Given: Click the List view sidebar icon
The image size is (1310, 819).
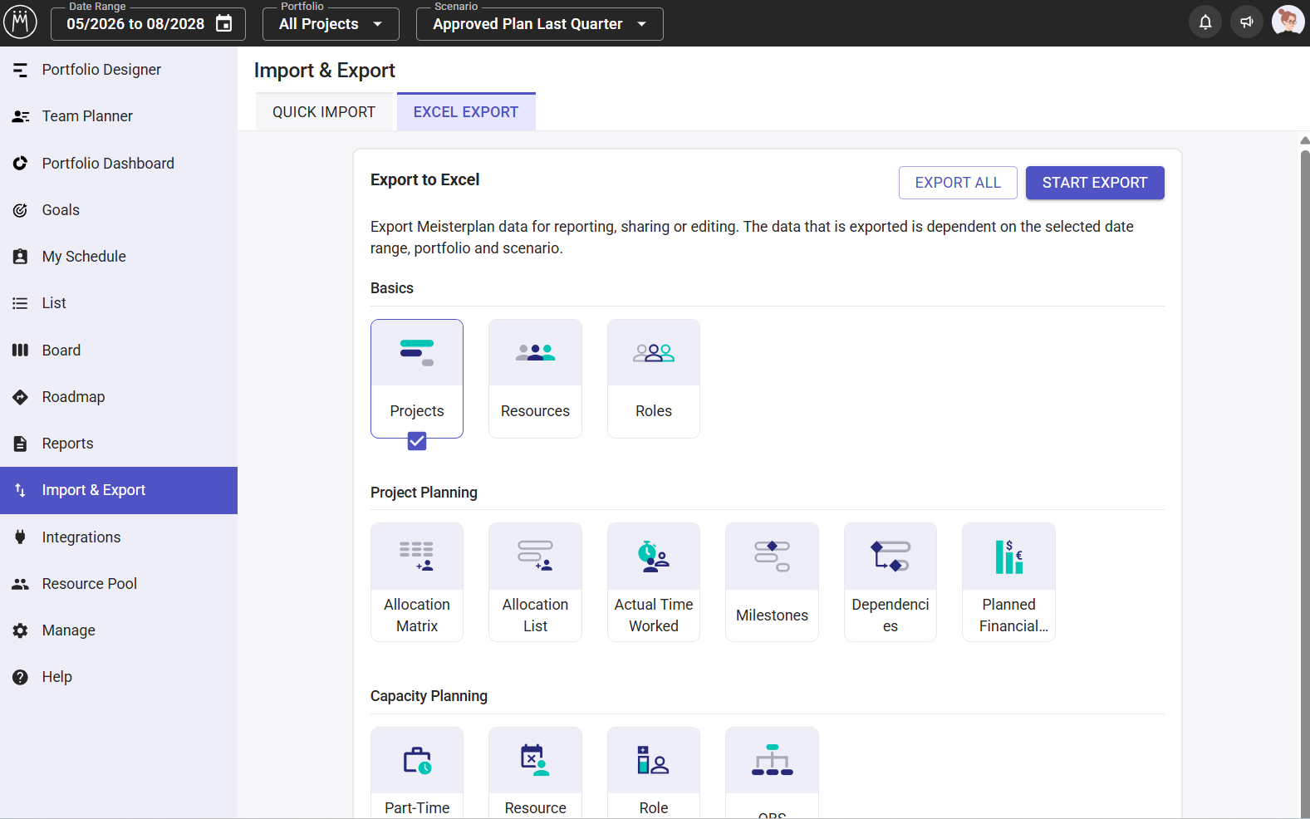Looking at the screenshot, I should click(x=21, y=303).
